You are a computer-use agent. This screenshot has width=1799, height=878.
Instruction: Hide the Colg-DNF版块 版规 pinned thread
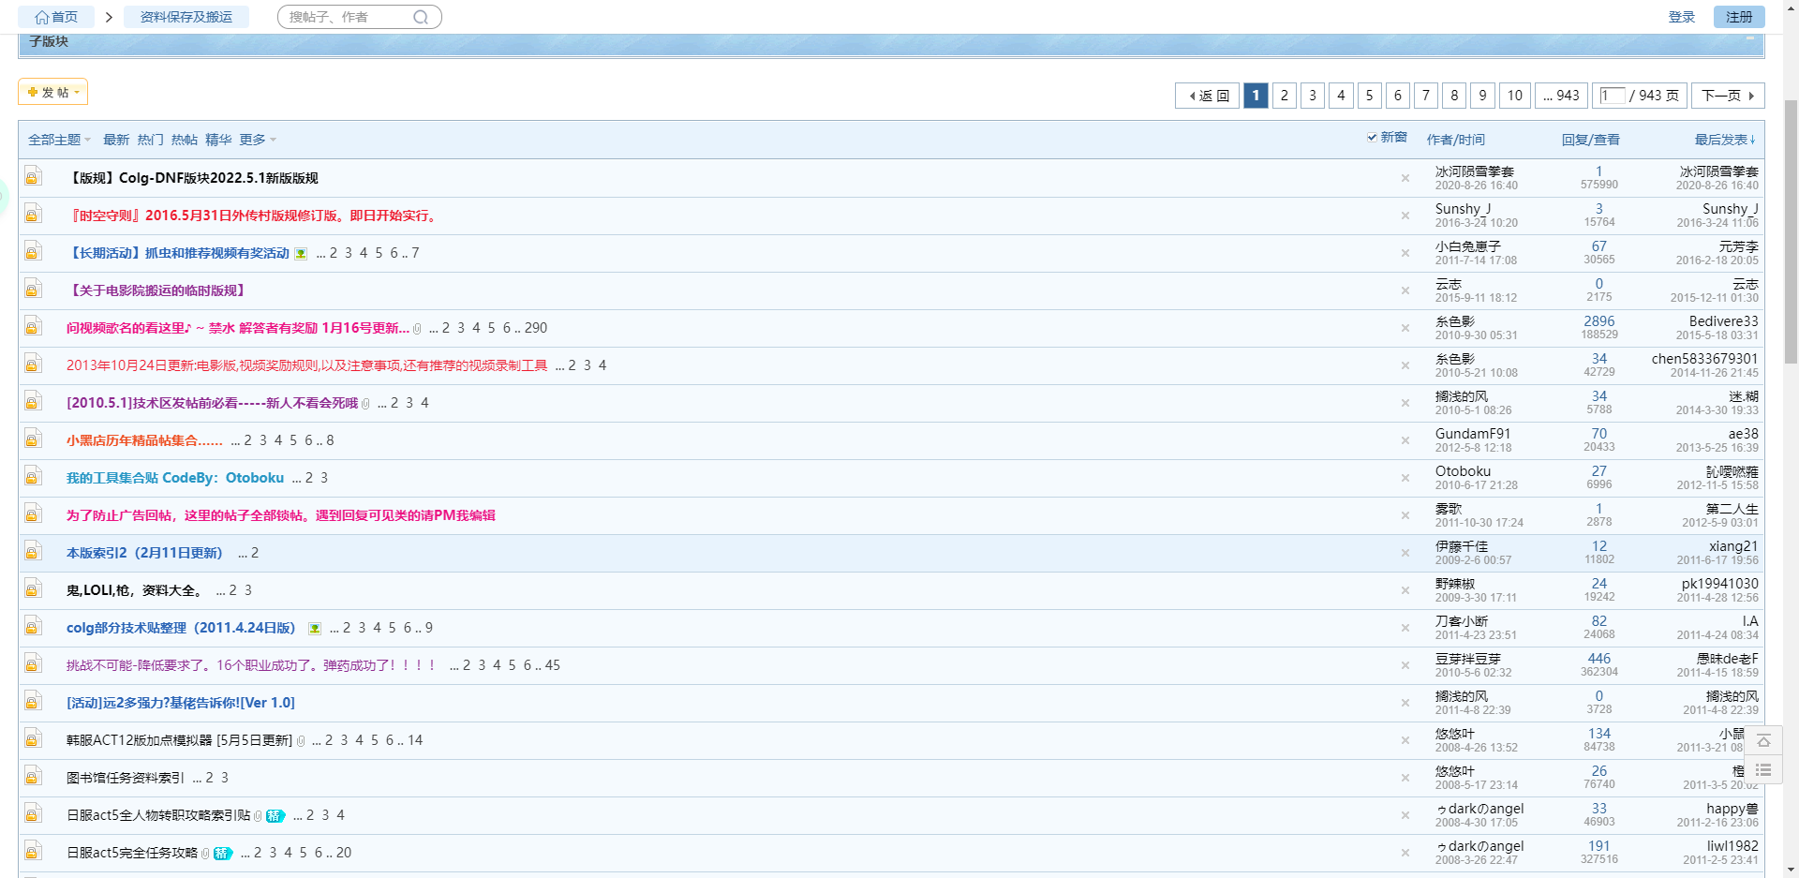(1405, 178)
